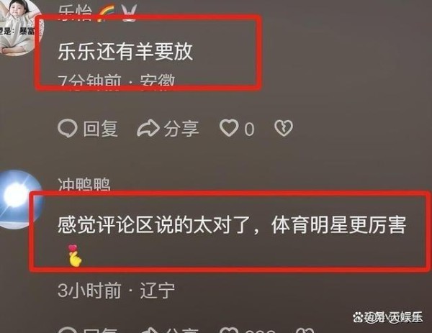Viewport: 432px width, 333px height.
Task: Like the comment 乐乐还有羊要放 with the heart
Action: (229, 128)
